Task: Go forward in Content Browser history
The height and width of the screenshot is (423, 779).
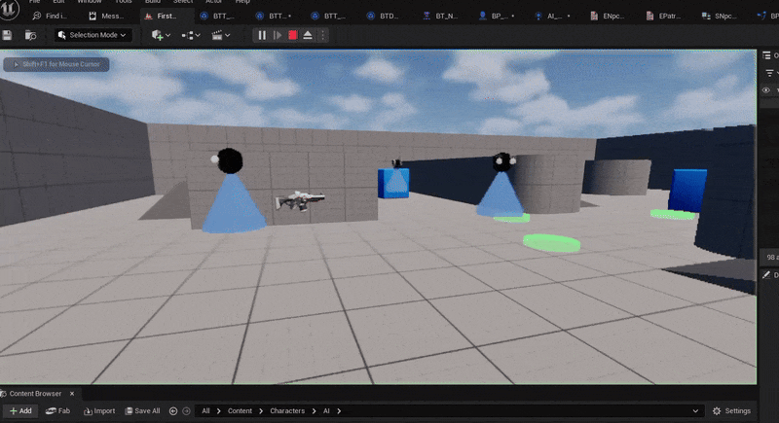Action: pyautogui.click(x=186, y=410)
